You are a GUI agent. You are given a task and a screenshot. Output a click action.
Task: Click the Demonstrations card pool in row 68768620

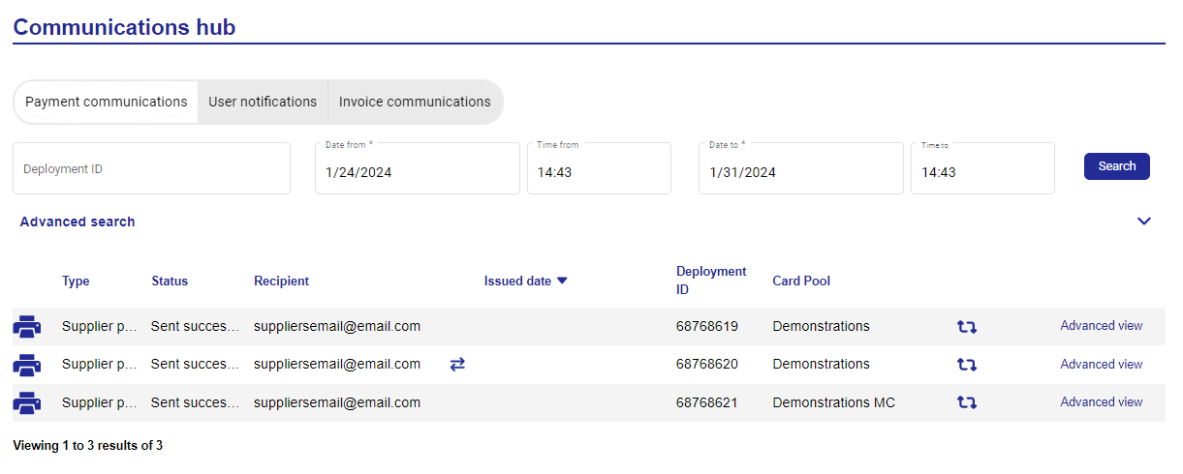tap(821, 365)
